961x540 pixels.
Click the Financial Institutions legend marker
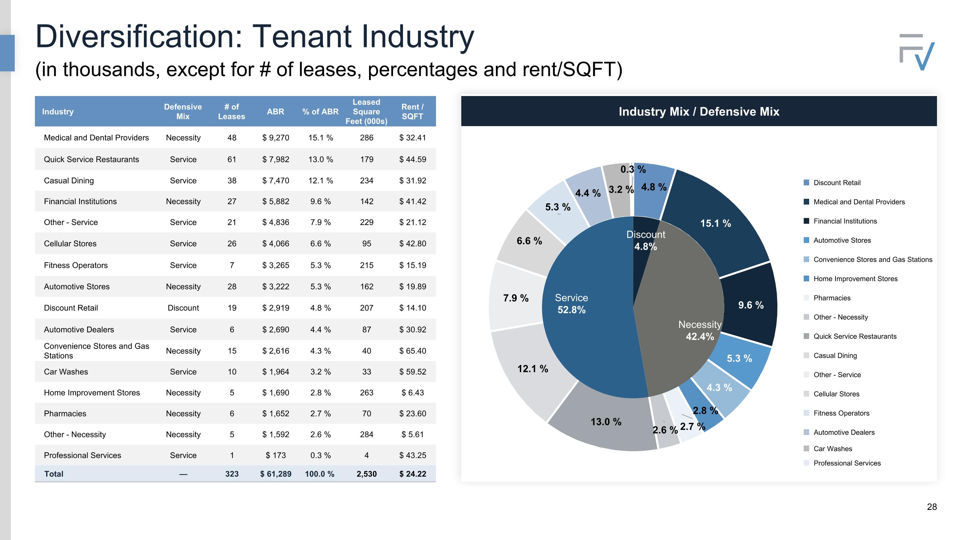click(806, 221)
